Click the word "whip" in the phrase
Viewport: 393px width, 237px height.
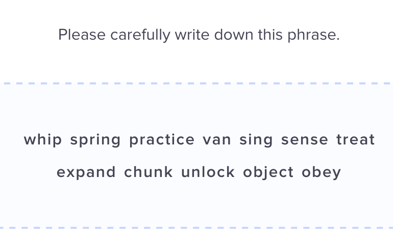click(x=42, y=140)
